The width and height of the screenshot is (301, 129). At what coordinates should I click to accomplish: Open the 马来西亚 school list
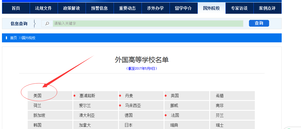133,106
